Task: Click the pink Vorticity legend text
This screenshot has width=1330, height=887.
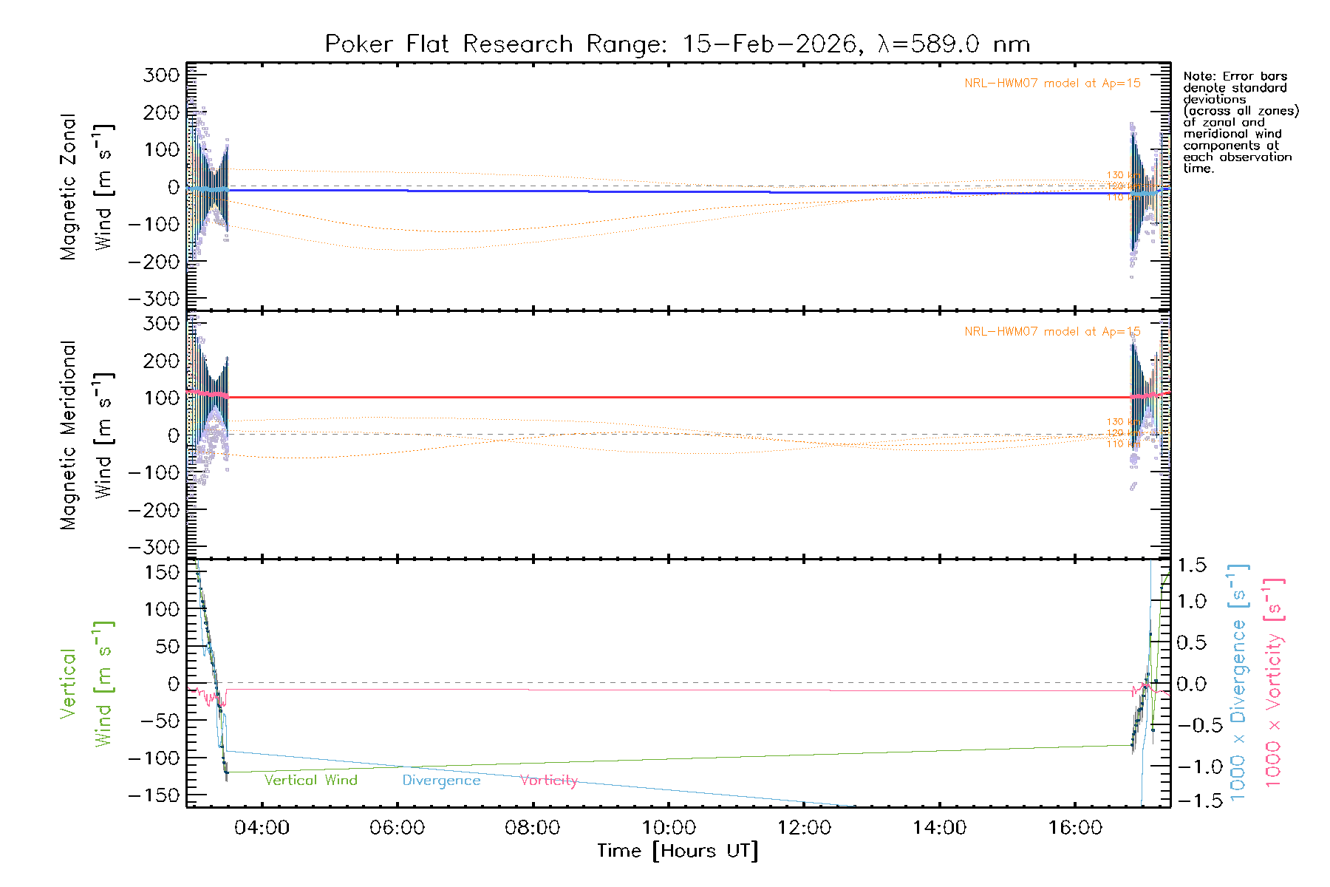Action: [548, 781]
